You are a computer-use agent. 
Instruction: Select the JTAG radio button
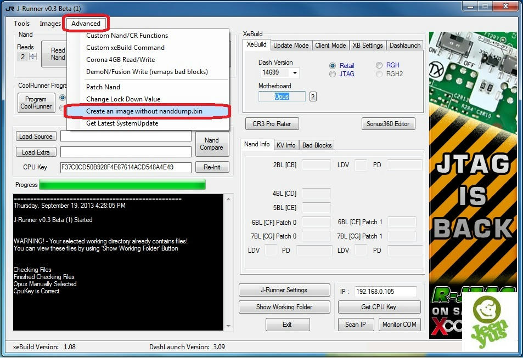coord(333,74)
